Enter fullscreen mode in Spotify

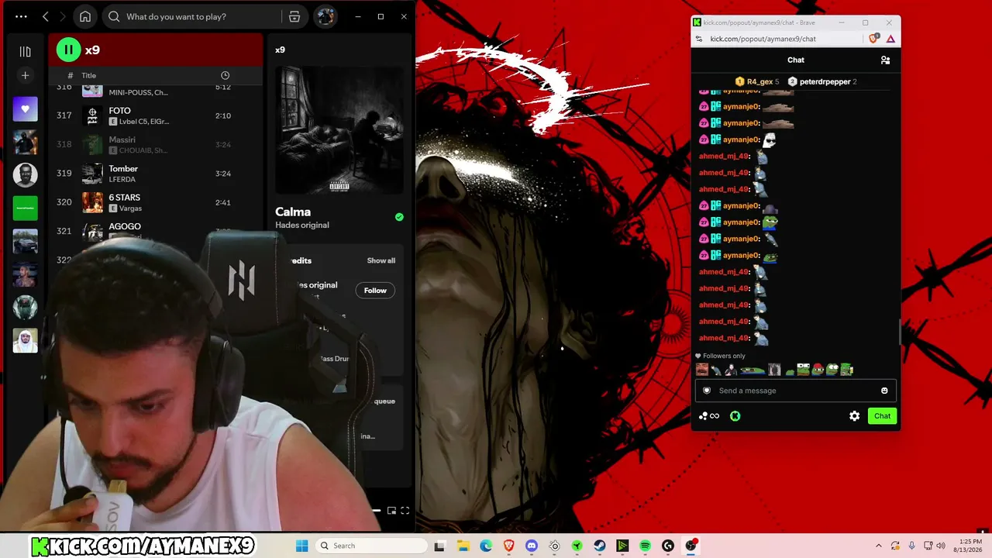pos(405,511)
